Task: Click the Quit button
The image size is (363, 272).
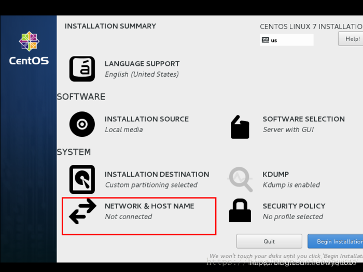Action: point(269,241)
